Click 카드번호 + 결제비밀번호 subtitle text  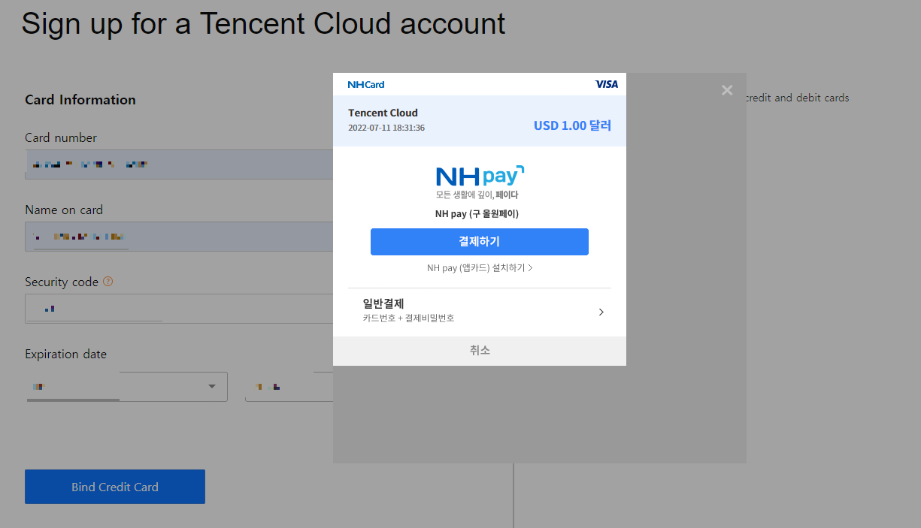point(408,318)
